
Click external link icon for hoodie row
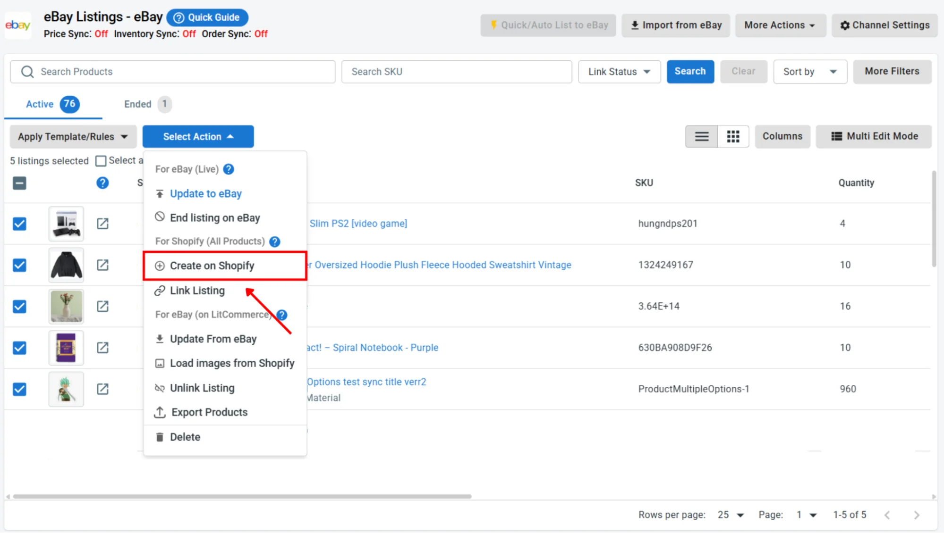102,265
